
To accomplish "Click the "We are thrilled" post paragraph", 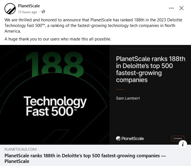I will coord(90,26).
